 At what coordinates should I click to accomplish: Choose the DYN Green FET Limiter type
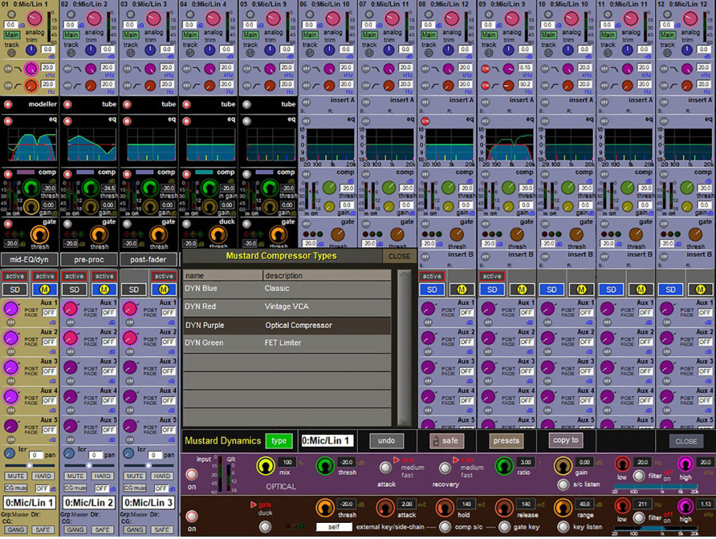[287, 343]
